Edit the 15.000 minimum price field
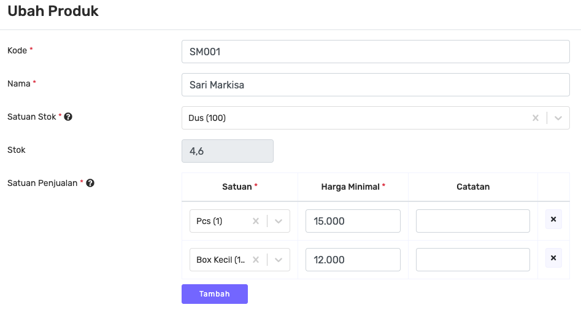 click(353, 221)
